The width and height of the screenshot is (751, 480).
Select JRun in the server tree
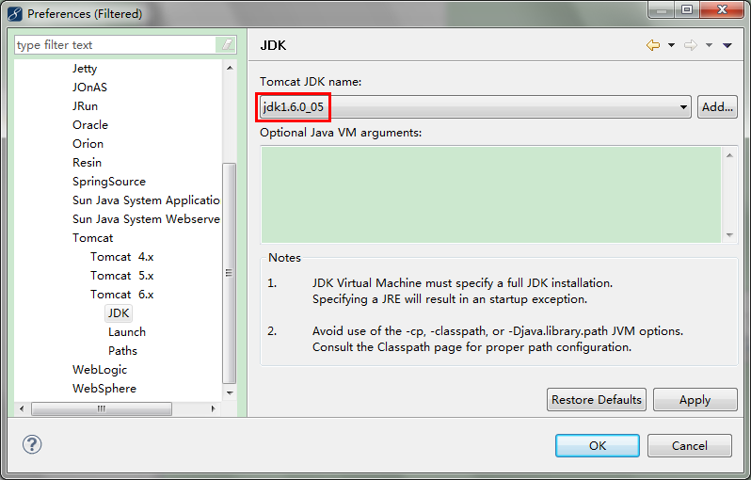[x=85, y=105]
